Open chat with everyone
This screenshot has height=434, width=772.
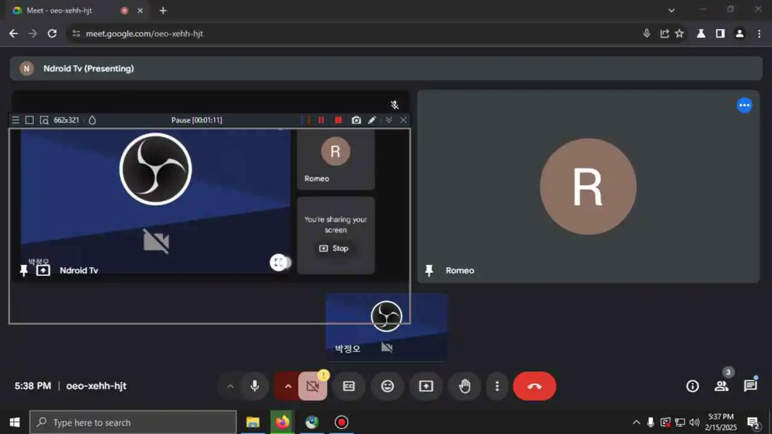tap(750, 386)
